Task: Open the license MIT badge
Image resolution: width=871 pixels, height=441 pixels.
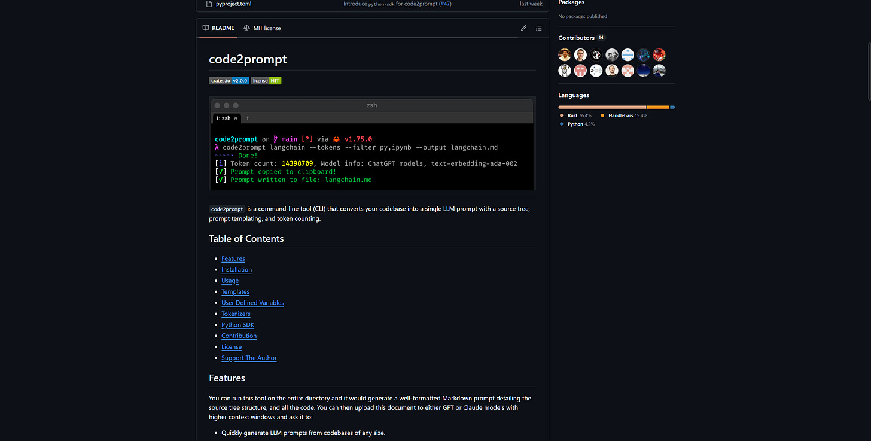Action: (x=266, y=80)
